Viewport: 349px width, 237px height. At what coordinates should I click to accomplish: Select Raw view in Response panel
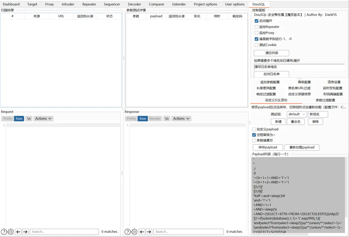click(x=143, y=118)
